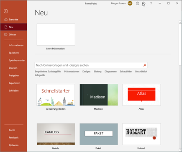Viewport: 182px width, 152px height.
Task: Open the Startseite home page
Action: click(x=13, y=19)
